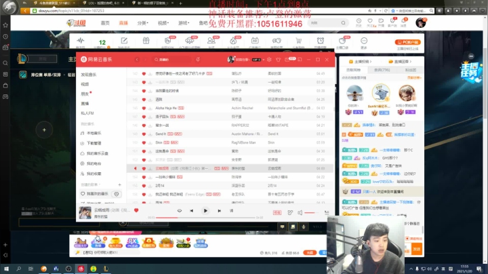Download the Skin song
The image size is (488, 274).
[150, 142]
